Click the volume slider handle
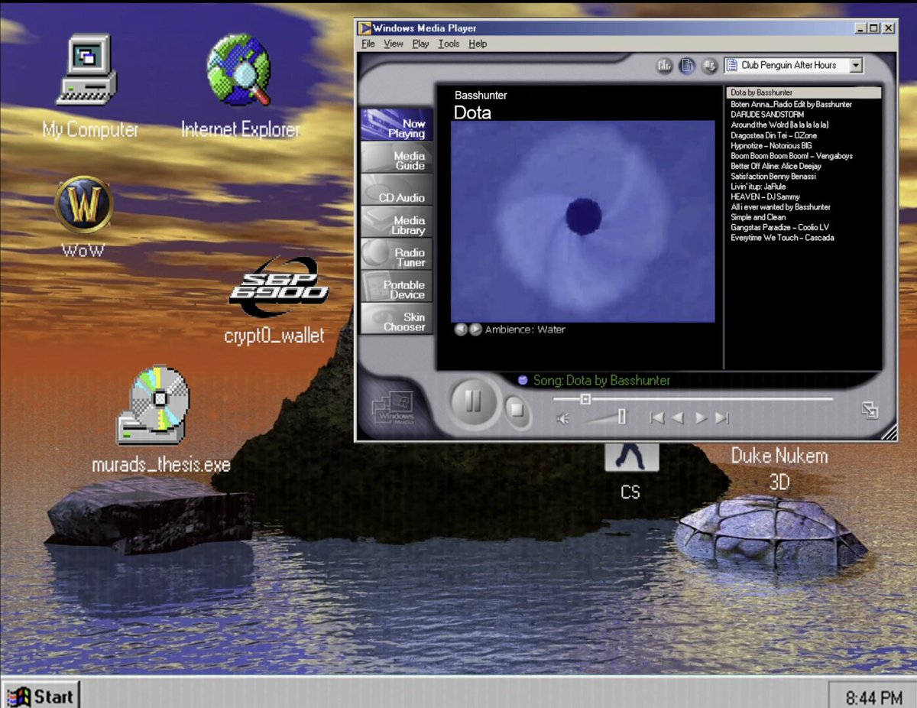The image size is (917, 708). click(x=622, y=417)
